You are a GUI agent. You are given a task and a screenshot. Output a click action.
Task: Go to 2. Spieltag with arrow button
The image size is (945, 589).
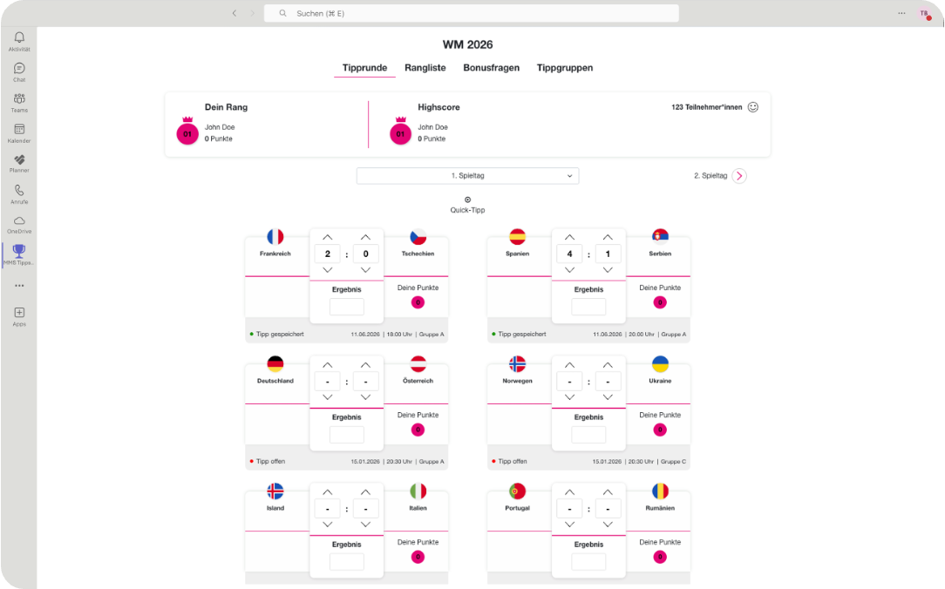coord(739,176)
